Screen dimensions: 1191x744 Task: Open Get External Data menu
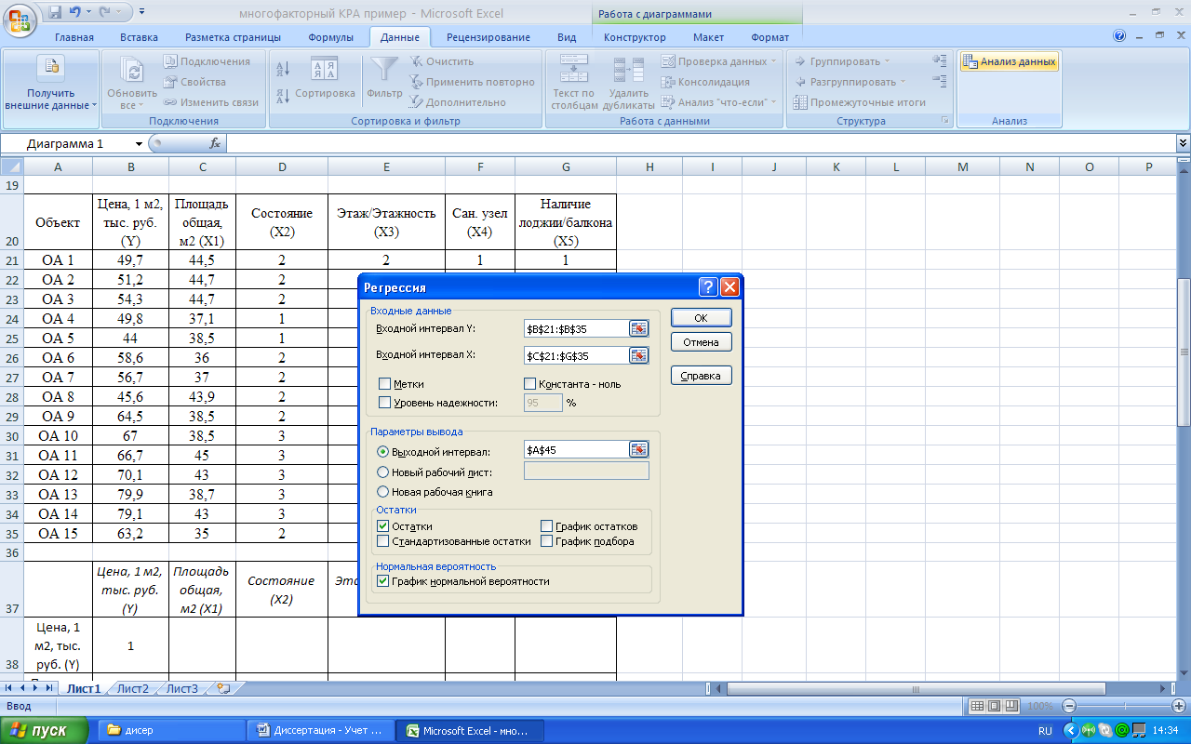[51, 85]
